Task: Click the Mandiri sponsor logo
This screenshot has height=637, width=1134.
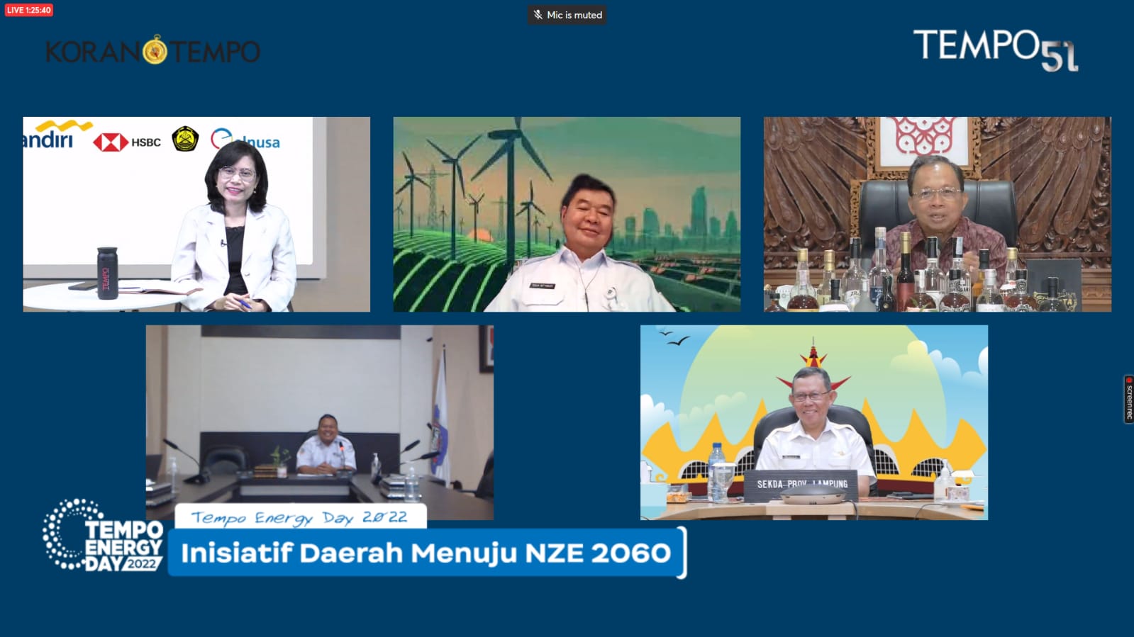Action: tap(51, 135)
